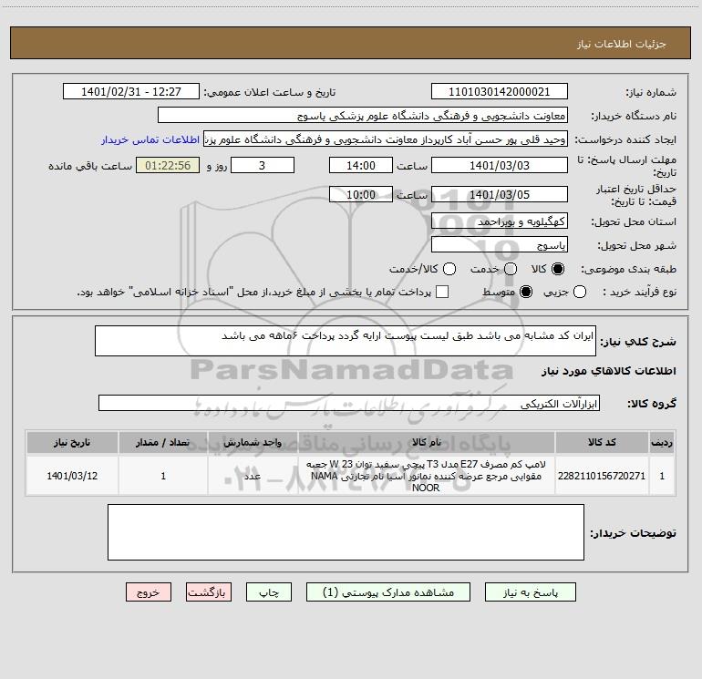702x679 pixels.
Task: Click the تعداد / مقدار column header
Action: [x=163, y=443]
